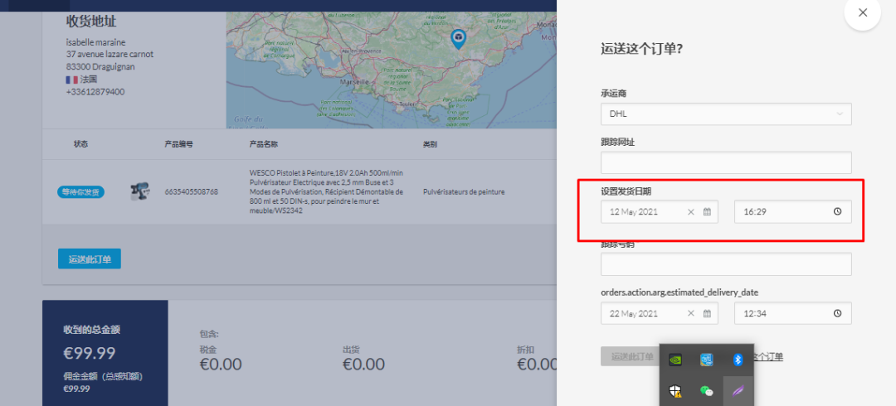Clear the 12 May 2021 shipping date
This screenshot has width=896, height=406.
click(x=690, y=212)
